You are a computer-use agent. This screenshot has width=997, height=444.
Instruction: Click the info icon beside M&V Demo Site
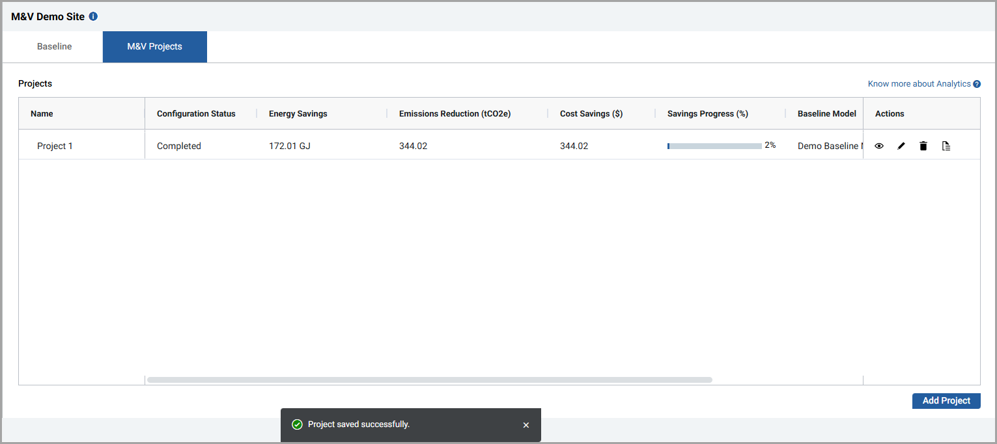(93, 16)
